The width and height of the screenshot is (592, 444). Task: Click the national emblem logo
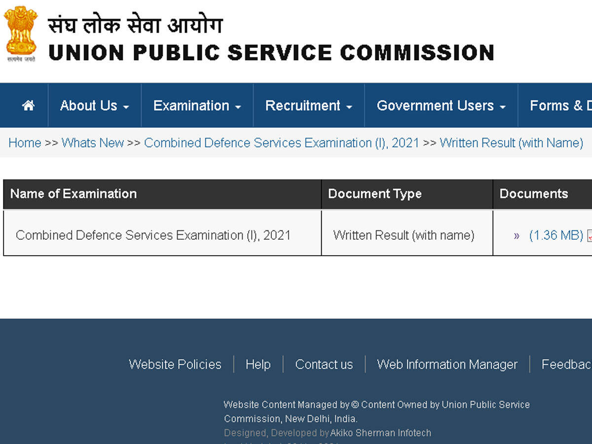click(20, 33)
